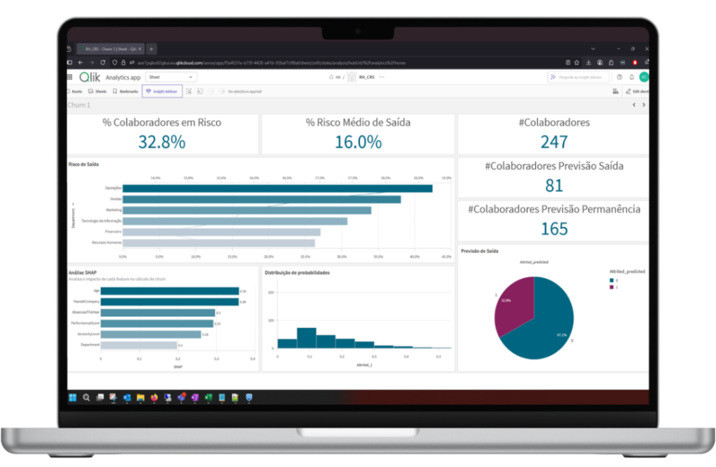The width and height of the screenshot is (716, 467).
Task: Open the notifications bell
Action: (x=631, y=77)
